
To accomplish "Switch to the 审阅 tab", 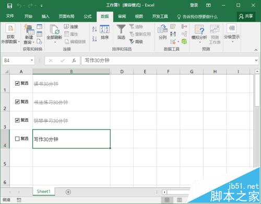I will pos(122,16).
